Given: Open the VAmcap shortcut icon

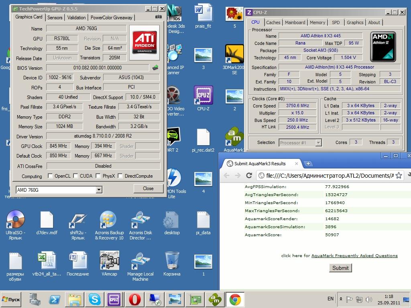Looking at the screenshot, I should (x=109, y=260).
